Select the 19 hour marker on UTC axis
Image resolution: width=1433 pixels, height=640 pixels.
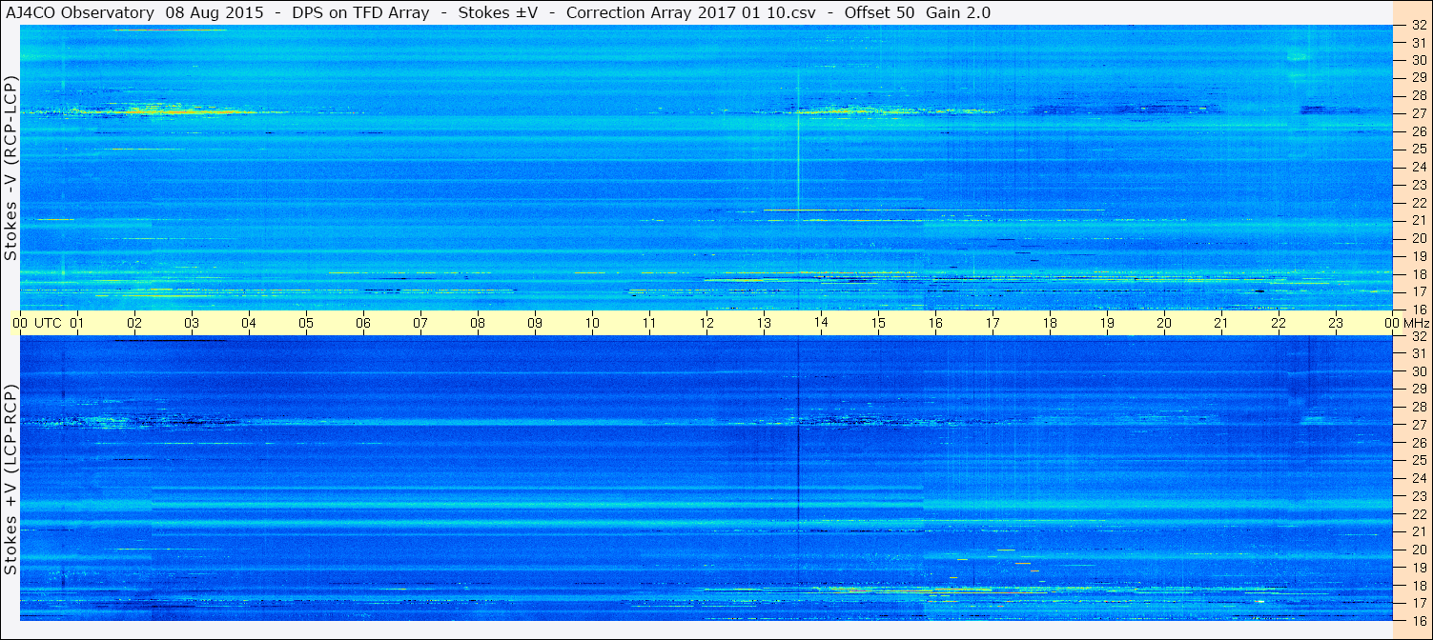1107,323
